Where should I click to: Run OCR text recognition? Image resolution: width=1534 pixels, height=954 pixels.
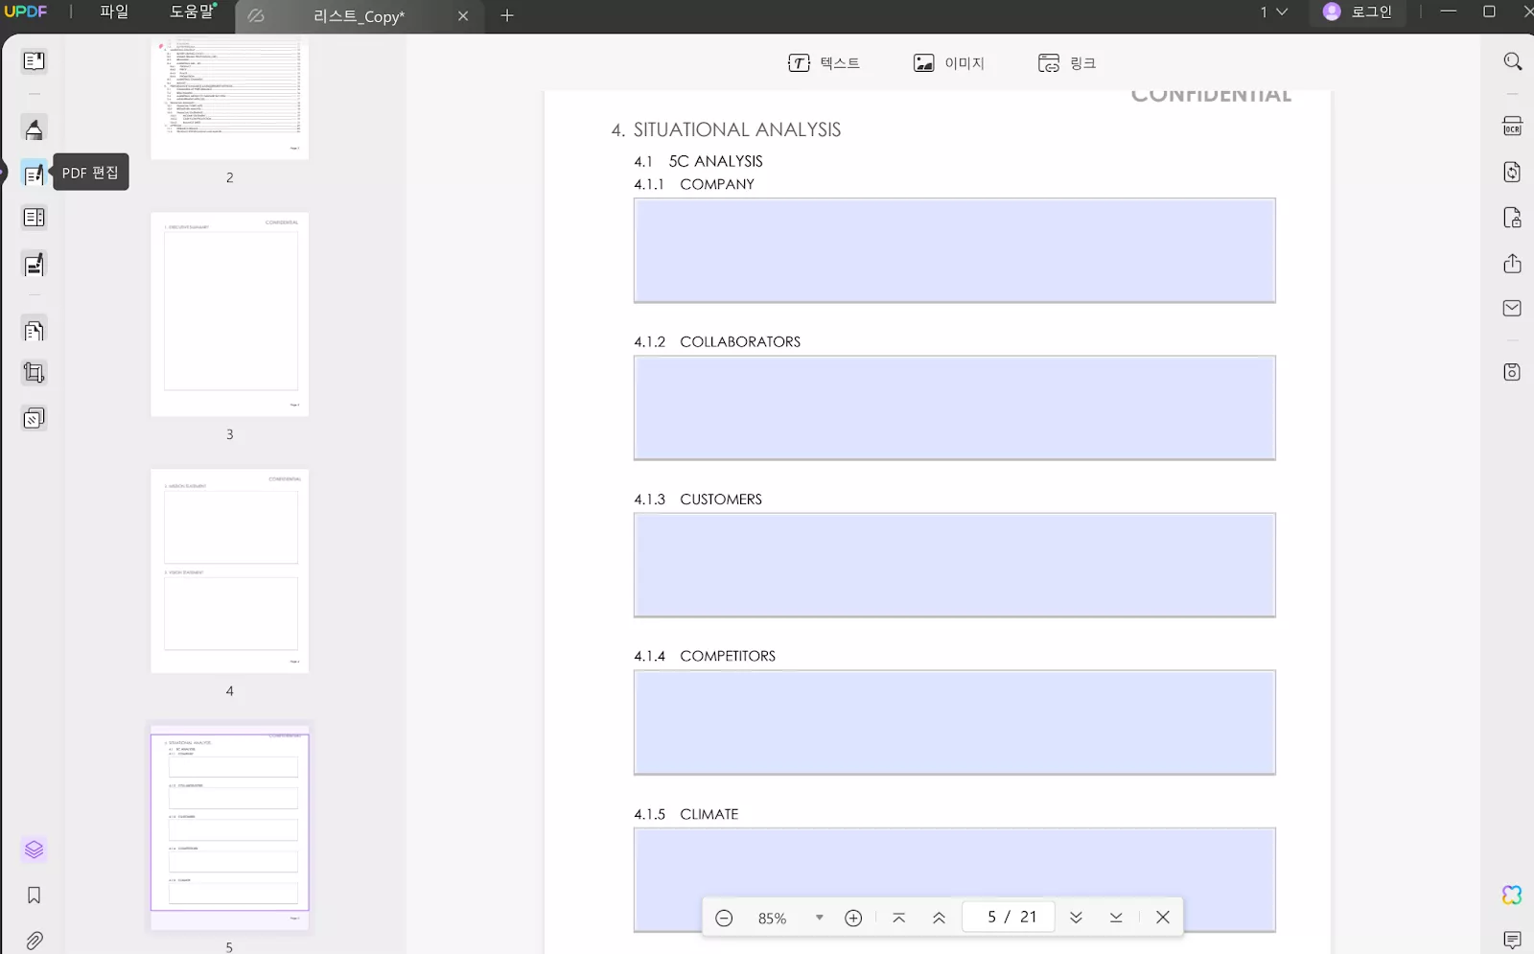point(1512,126)
